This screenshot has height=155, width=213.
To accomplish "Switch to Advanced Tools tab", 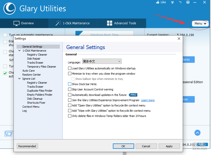I will (x=122, y=23).
